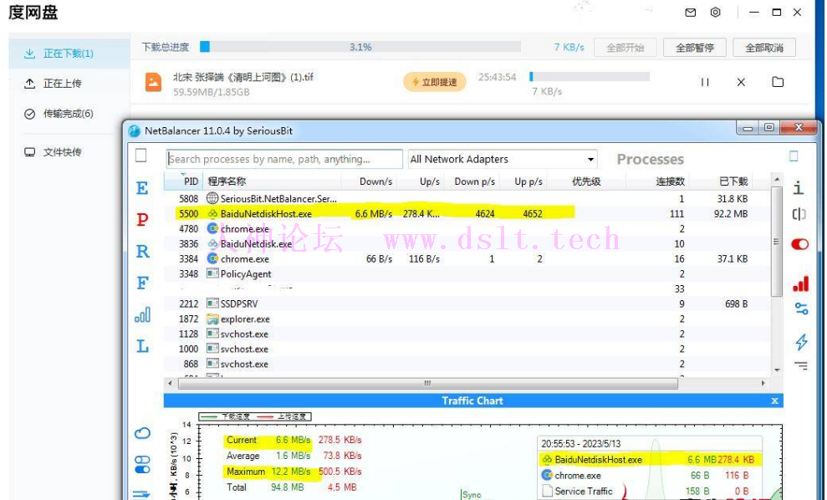The width and height of the screenshot is (827, 500).
Task: Select the svchost.exe row with PID 868
Action: click(x=467, y=364)
